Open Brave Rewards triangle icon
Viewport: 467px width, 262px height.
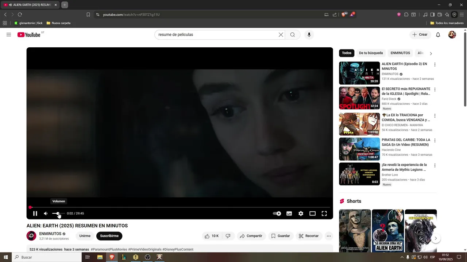point(352,15)
